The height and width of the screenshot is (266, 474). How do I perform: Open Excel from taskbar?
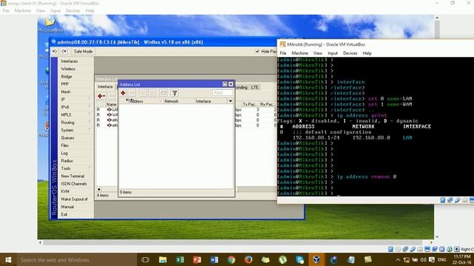(x=180, y=259)
